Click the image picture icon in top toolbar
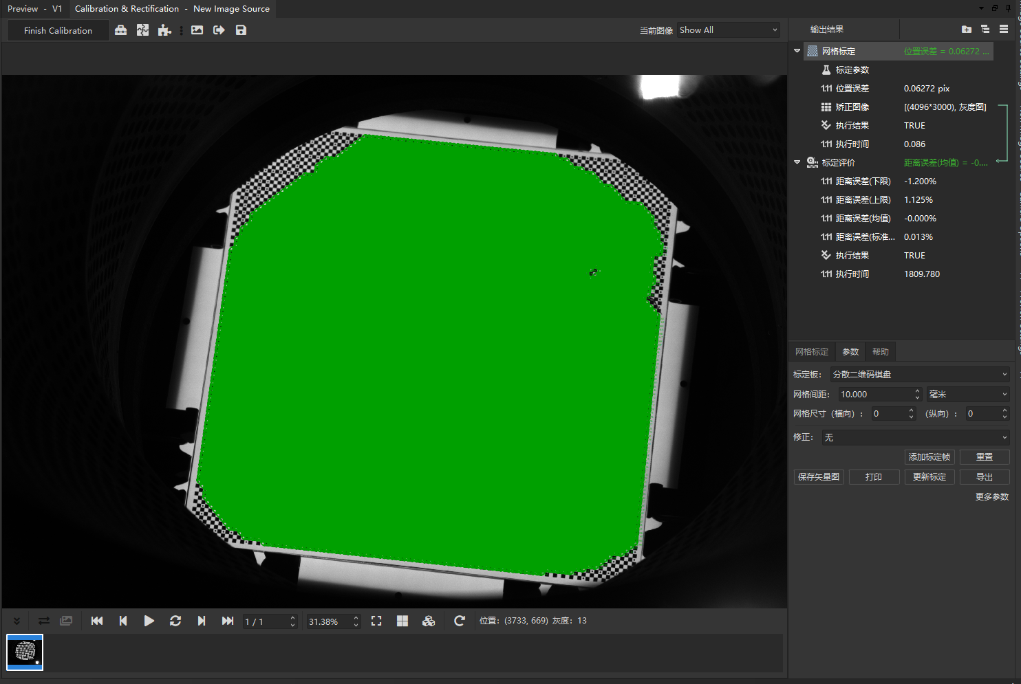The height and width of the screenshot is (684, 1021). pos(197,30)
